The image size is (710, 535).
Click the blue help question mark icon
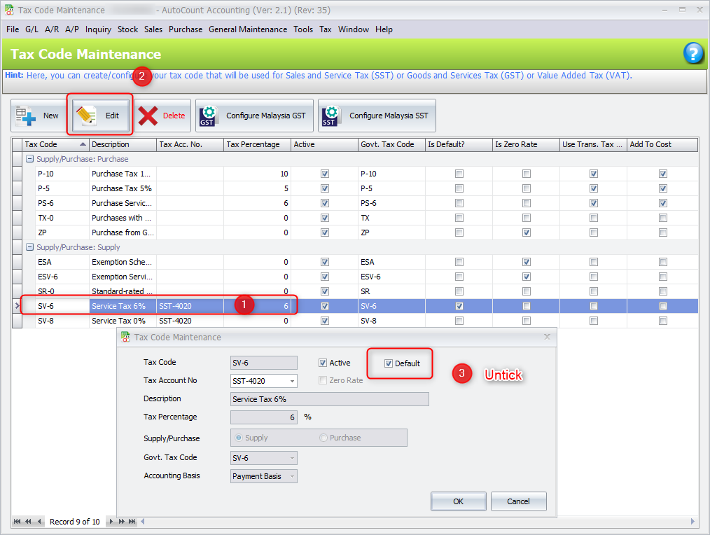(692, 54)
